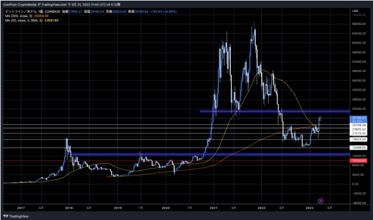Click the 2022 label on time axis

click(261, 208)
